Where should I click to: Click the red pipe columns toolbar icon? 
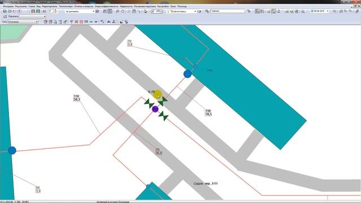33,11
